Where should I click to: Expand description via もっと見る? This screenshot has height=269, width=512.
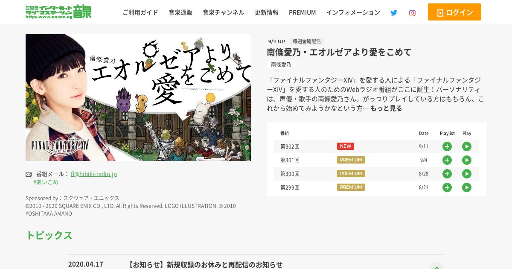coord(386,108)
